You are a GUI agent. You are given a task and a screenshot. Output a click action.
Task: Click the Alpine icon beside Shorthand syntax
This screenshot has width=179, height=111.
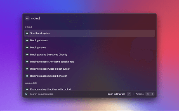[27, 33]
